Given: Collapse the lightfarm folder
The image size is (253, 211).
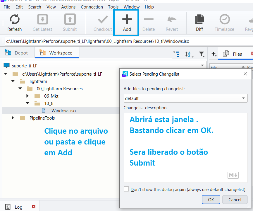Looking at the screenshot, I should (13, 81).
